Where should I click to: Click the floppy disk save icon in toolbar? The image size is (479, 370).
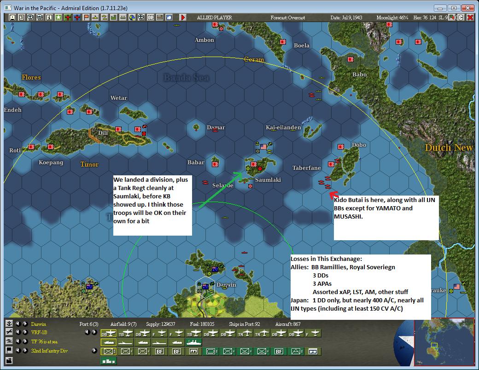click(12, 17)
